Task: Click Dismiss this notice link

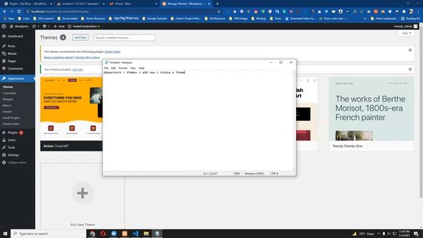Action: pos(87,58)
